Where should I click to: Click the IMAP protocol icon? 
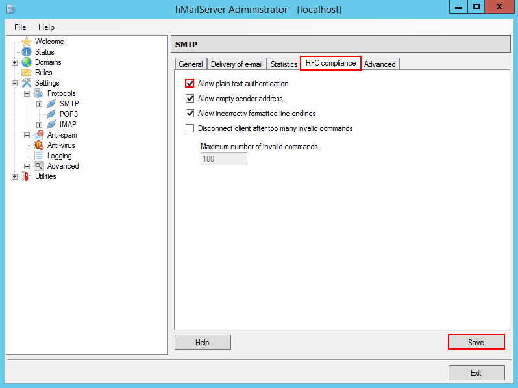(51, 125)
